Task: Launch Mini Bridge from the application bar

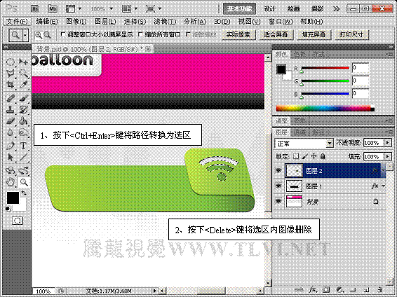Action: (x=53, y=9)
